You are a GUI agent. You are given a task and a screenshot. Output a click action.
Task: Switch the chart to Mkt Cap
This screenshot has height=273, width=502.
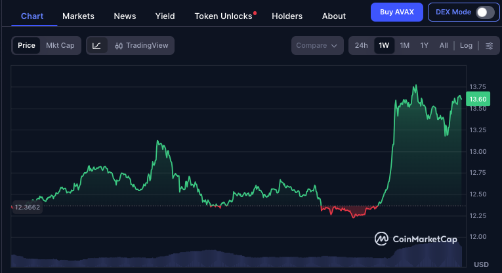click(x=60, y=46)
